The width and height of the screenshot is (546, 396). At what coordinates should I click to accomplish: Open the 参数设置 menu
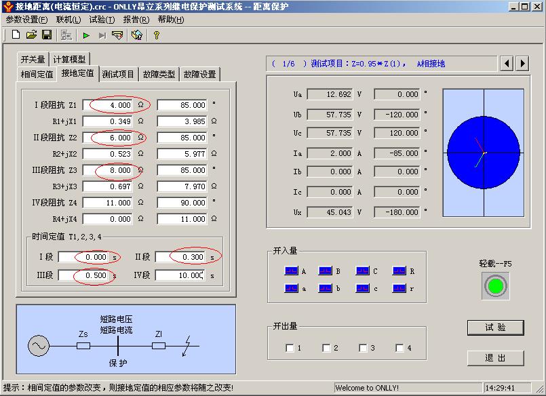pos(26,20)
